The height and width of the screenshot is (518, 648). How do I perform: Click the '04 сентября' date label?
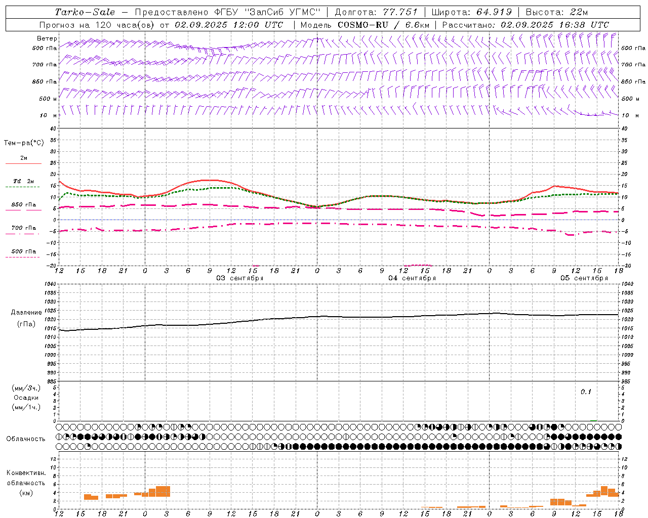(x=412, y=278)
